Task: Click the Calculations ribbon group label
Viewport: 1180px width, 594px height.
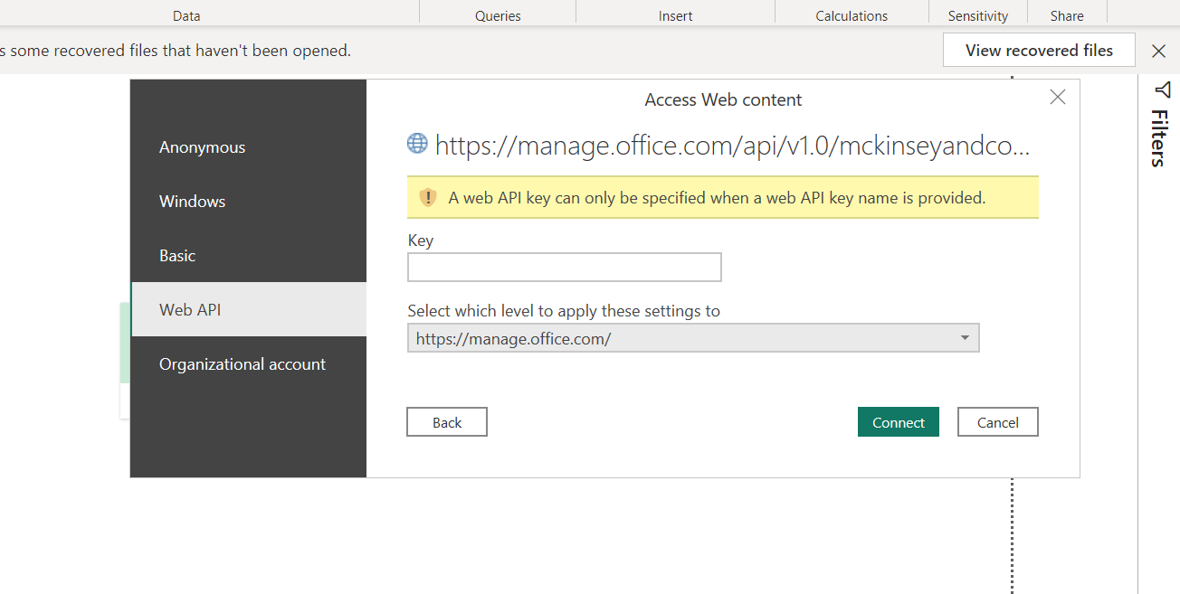Action: (852, 15)
